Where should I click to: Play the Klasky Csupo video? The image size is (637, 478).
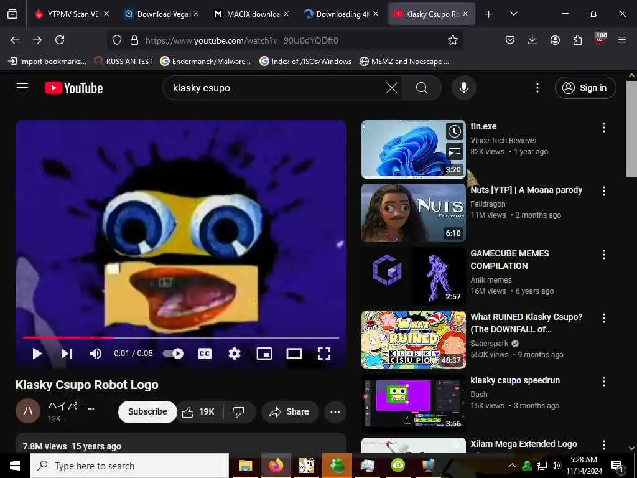click(x=37, y=354)
